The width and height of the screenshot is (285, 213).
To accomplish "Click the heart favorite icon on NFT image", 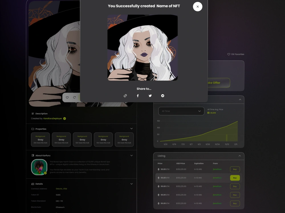I will (67, 97).
